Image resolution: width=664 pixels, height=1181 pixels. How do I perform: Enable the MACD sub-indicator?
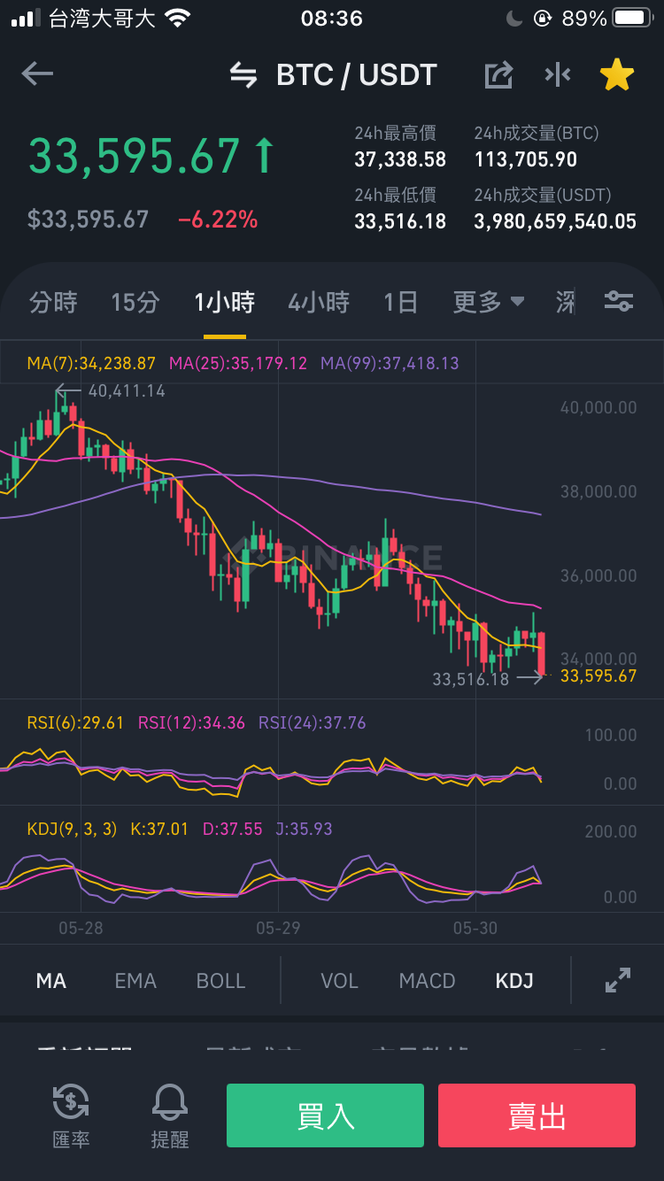point(427,981)
